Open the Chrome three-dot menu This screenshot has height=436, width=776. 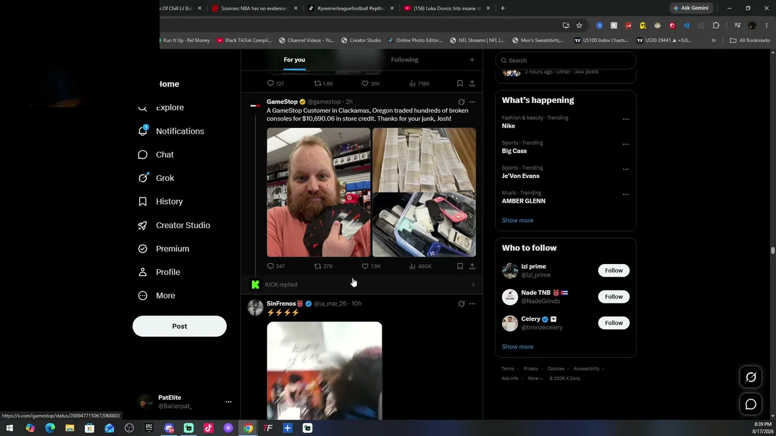[x=766, y=25]
